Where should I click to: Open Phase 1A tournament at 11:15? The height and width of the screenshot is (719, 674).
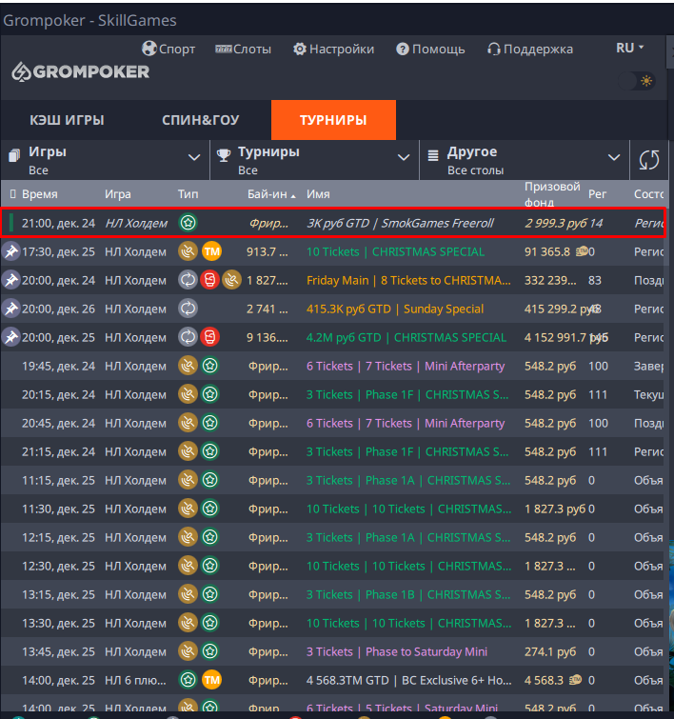tap(408, 480)
